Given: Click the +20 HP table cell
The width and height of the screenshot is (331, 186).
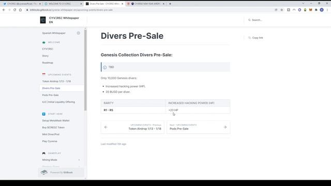Looking at the screenshot, I should point(198,110).
